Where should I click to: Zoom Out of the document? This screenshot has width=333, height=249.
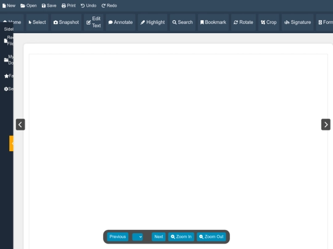[212, 237]
